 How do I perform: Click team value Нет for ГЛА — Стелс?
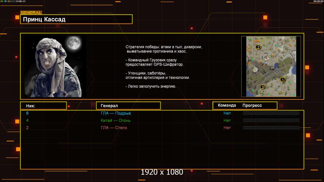227,128
